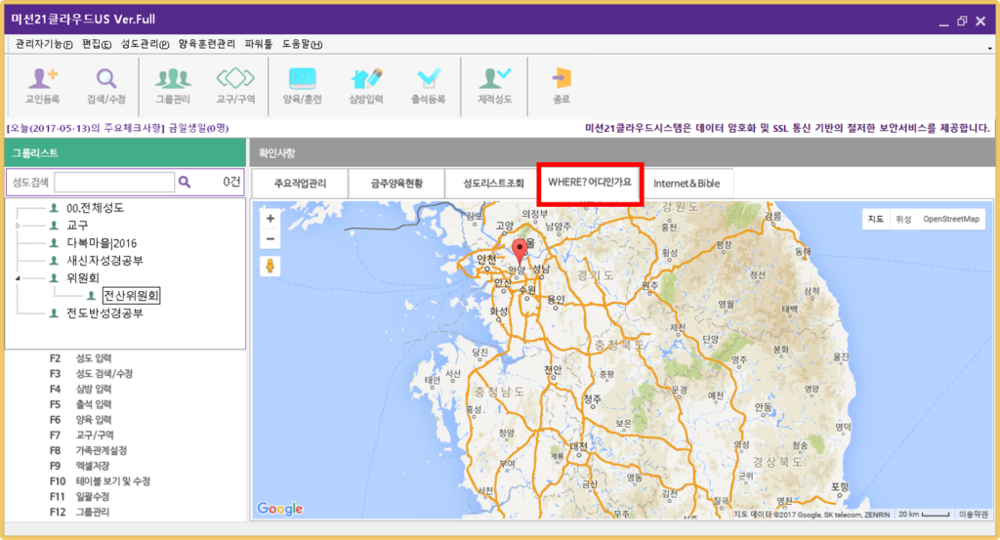The height and width of the screenshot is (540, 1000).
Task: Open the 도움말(H) menu
Action: point(303,44)
